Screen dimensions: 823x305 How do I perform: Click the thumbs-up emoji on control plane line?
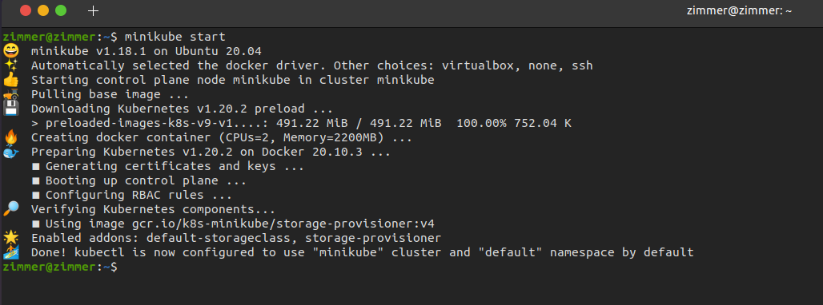pyautogui.click(x=10, y=80)
